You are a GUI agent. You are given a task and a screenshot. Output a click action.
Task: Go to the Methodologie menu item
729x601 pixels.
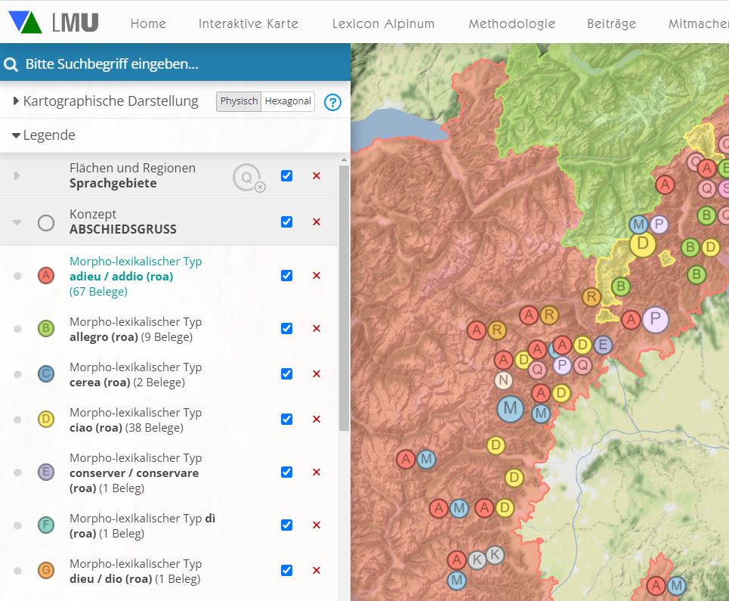pyautogui.click(x=511, y=23)
